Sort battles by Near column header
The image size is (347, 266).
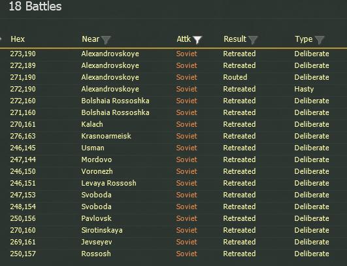(91, 39)
